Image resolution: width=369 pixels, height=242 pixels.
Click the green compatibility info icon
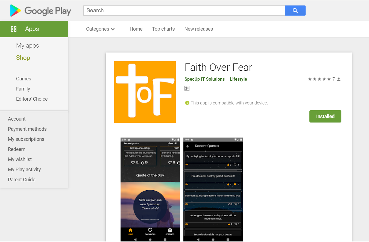[187, 103]
